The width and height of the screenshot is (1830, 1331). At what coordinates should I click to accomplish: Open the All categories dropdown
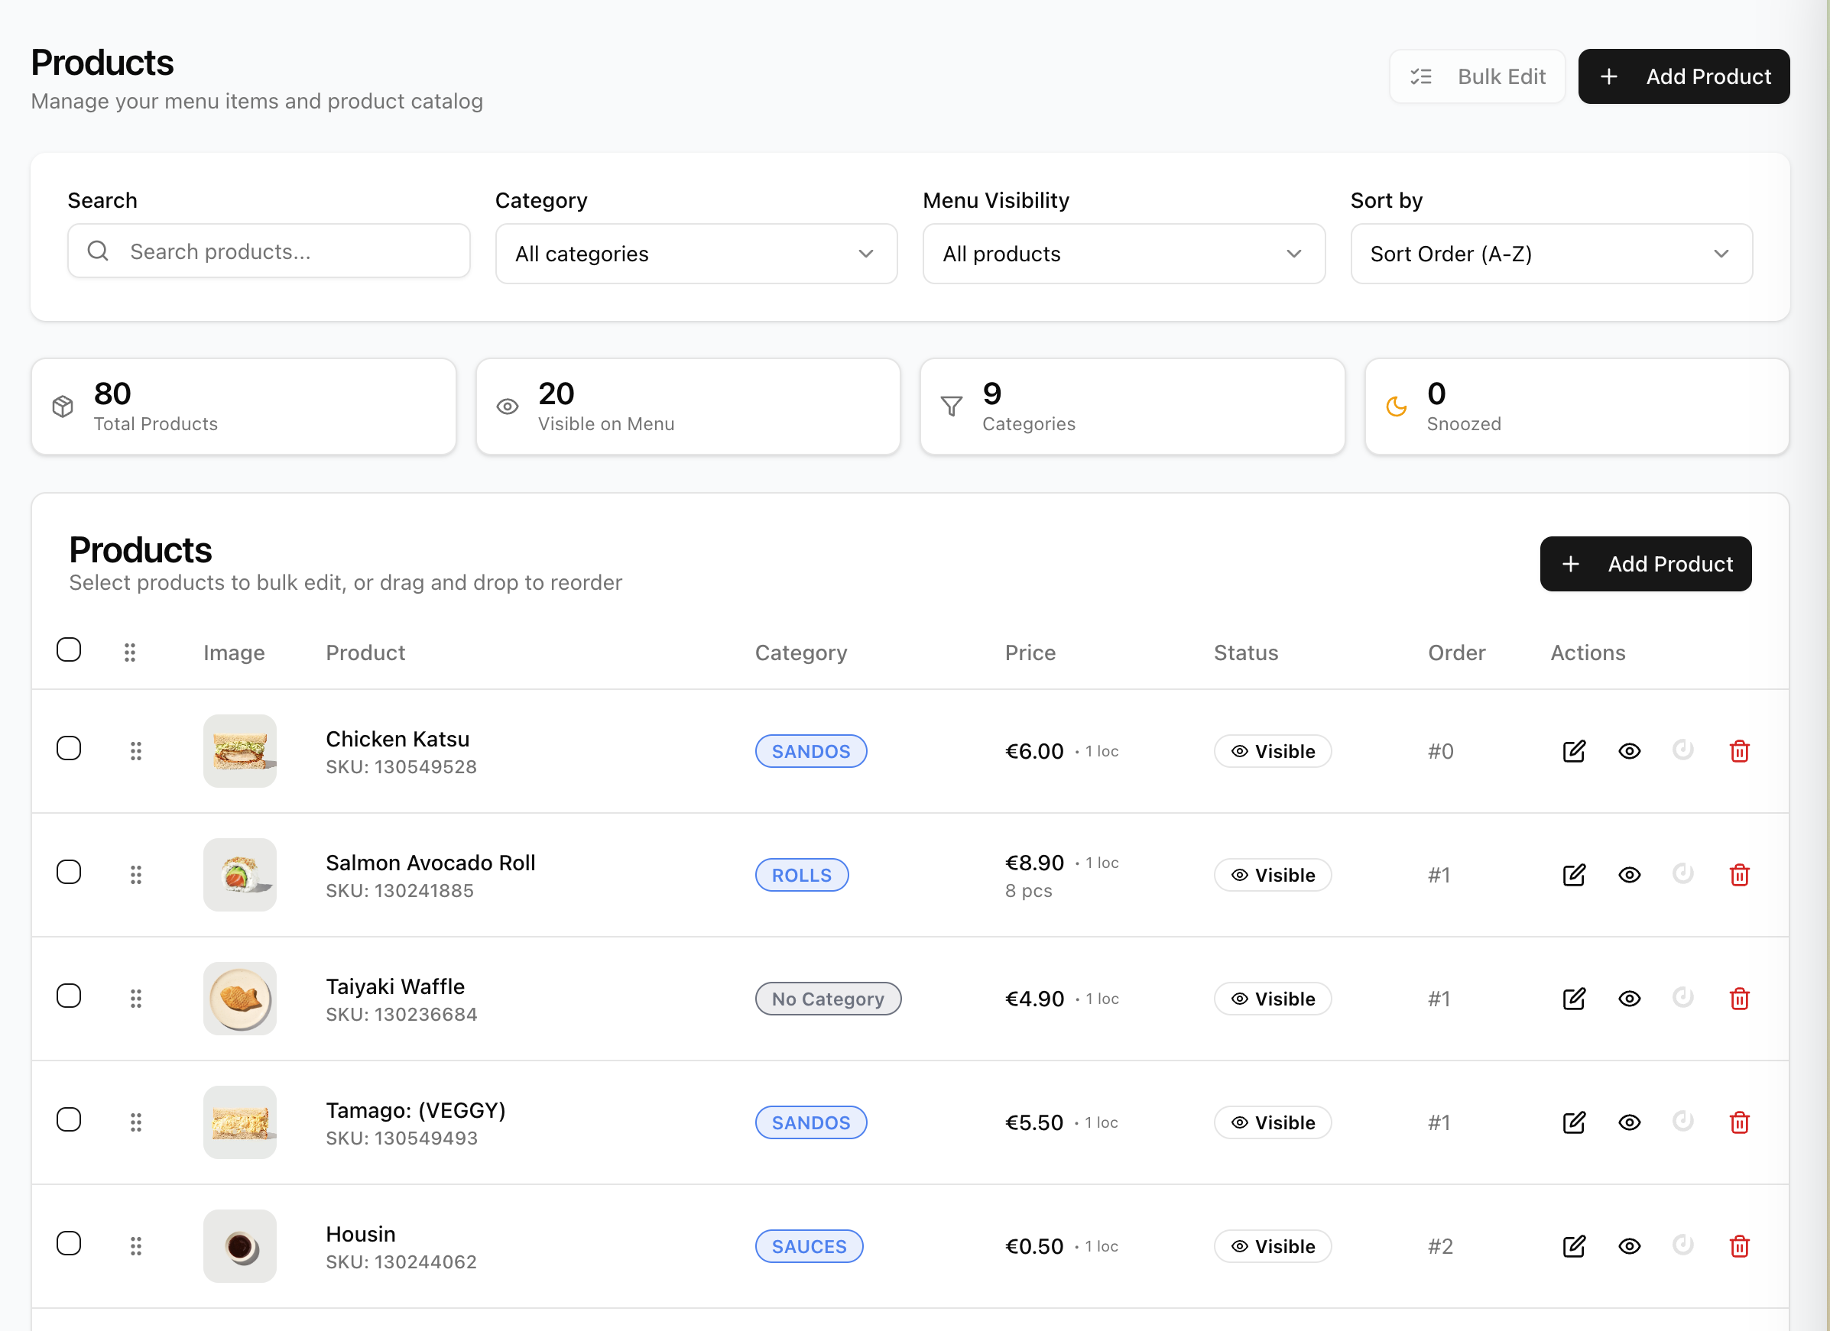click(x=696, y=254)
